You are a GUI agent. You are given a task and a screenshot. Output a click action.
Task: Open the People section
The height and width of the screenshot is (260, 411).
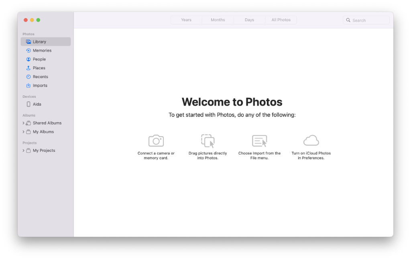pyautogui.click(x=40, y=59)
